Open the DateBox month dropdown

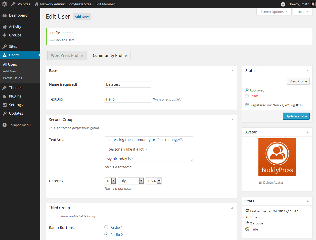[x=131, y=181]
